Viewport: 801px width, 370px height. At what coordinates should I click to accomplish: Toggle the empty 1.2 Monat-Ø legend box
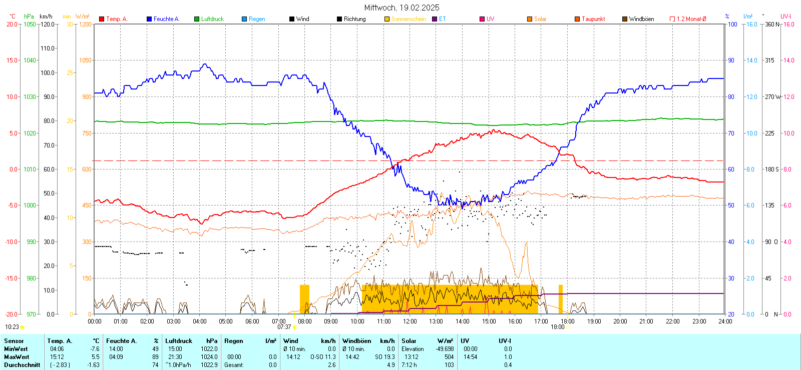[x=672, y=19]
